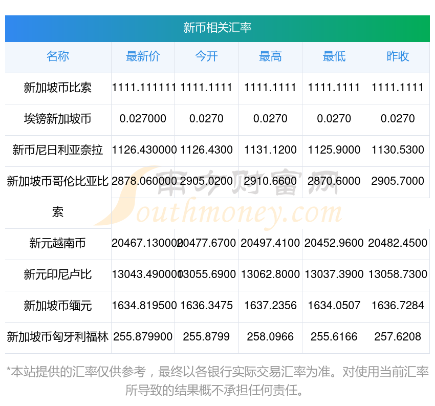Click the 新币相关汇率 table title banner
The image size is (435, 406).
pos(217,28)
